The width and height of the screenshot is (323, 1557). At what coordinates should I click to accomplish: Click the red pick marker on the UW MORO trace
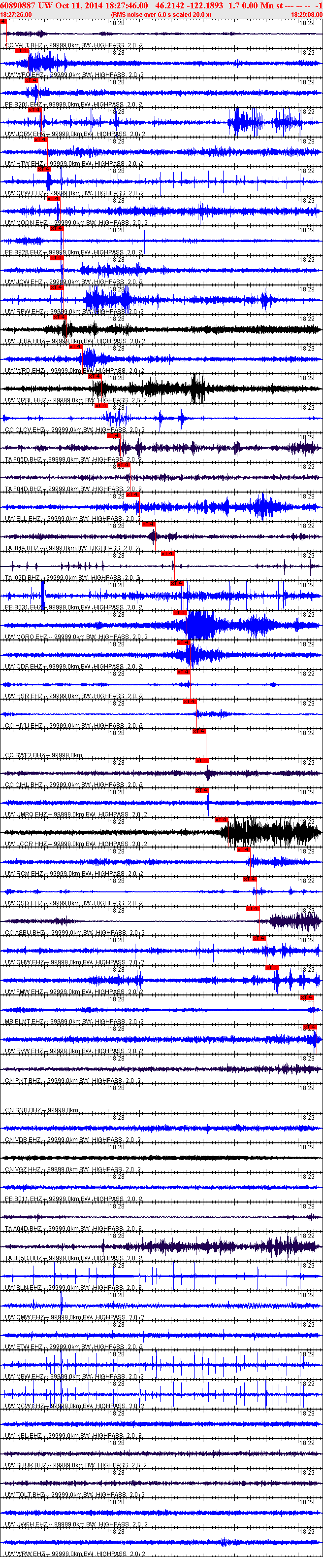(179, 612)
